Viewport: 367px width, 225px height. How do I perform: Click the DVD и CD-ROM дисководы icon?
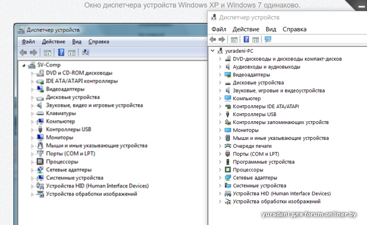(40, 73)
